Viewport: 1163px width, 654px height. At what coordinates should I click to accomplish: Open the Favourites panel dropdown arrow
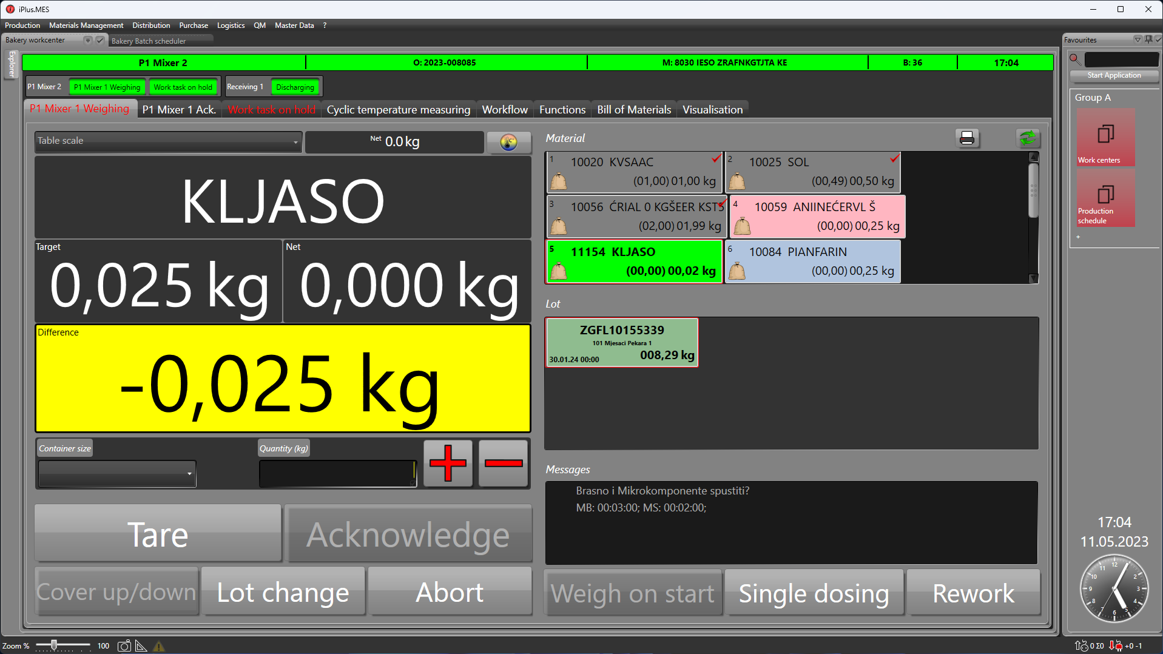pyautogui.click(x=1138, y=39)
